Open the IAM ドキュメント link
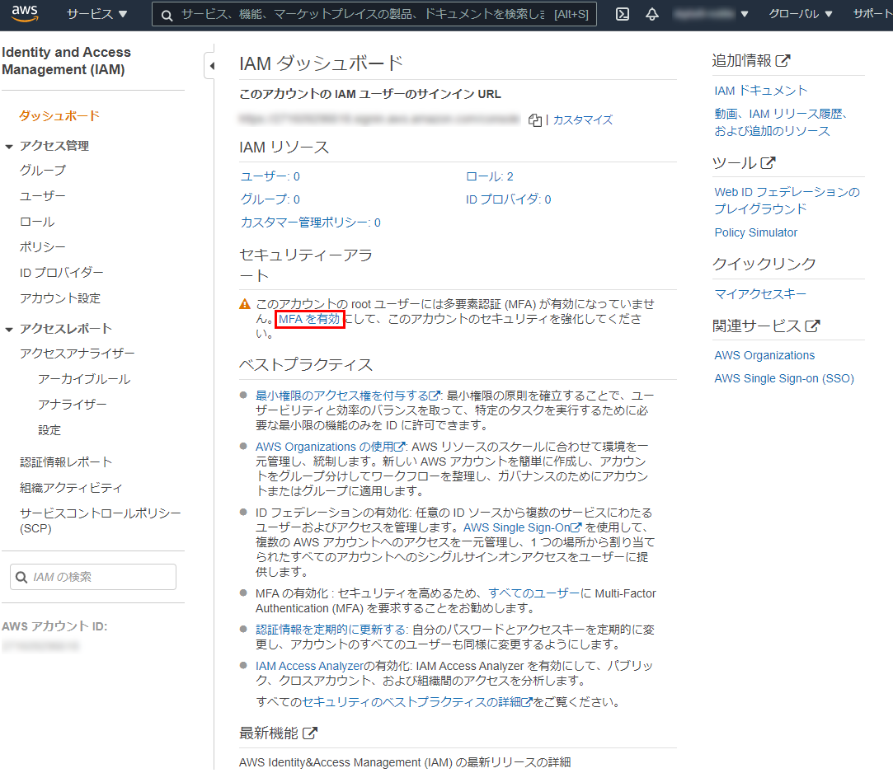 point(761,91)
